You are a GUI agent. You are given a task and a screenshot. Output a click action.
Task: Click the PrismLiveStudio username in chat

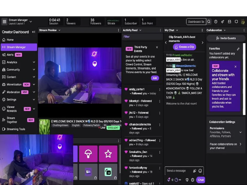coord(182,55)
